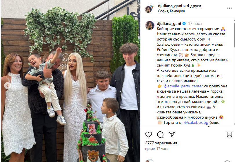Viewport: 235px width, 162px height.
Task: Open the @cakebox.bg mention
Action: [x=196, y=122]
